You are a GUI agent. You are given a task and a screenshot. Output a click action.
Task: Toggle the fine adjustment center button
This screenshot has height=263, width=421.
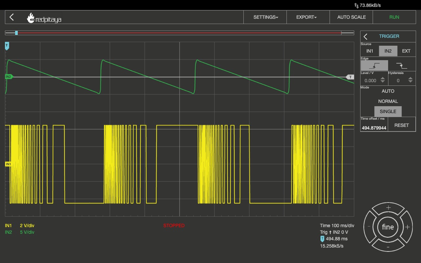pyautogui.click(x=388, y=227)
